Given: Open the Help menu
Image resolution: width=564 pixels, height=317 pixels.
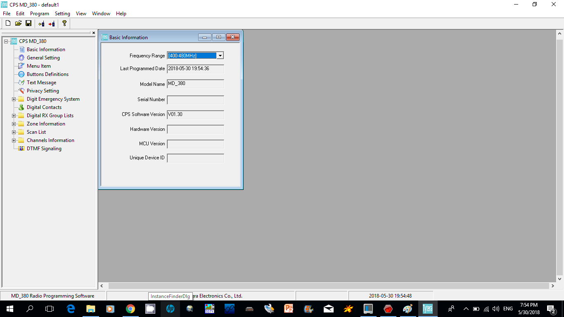Looking at the screenshot, I should [x=121, y=14].
